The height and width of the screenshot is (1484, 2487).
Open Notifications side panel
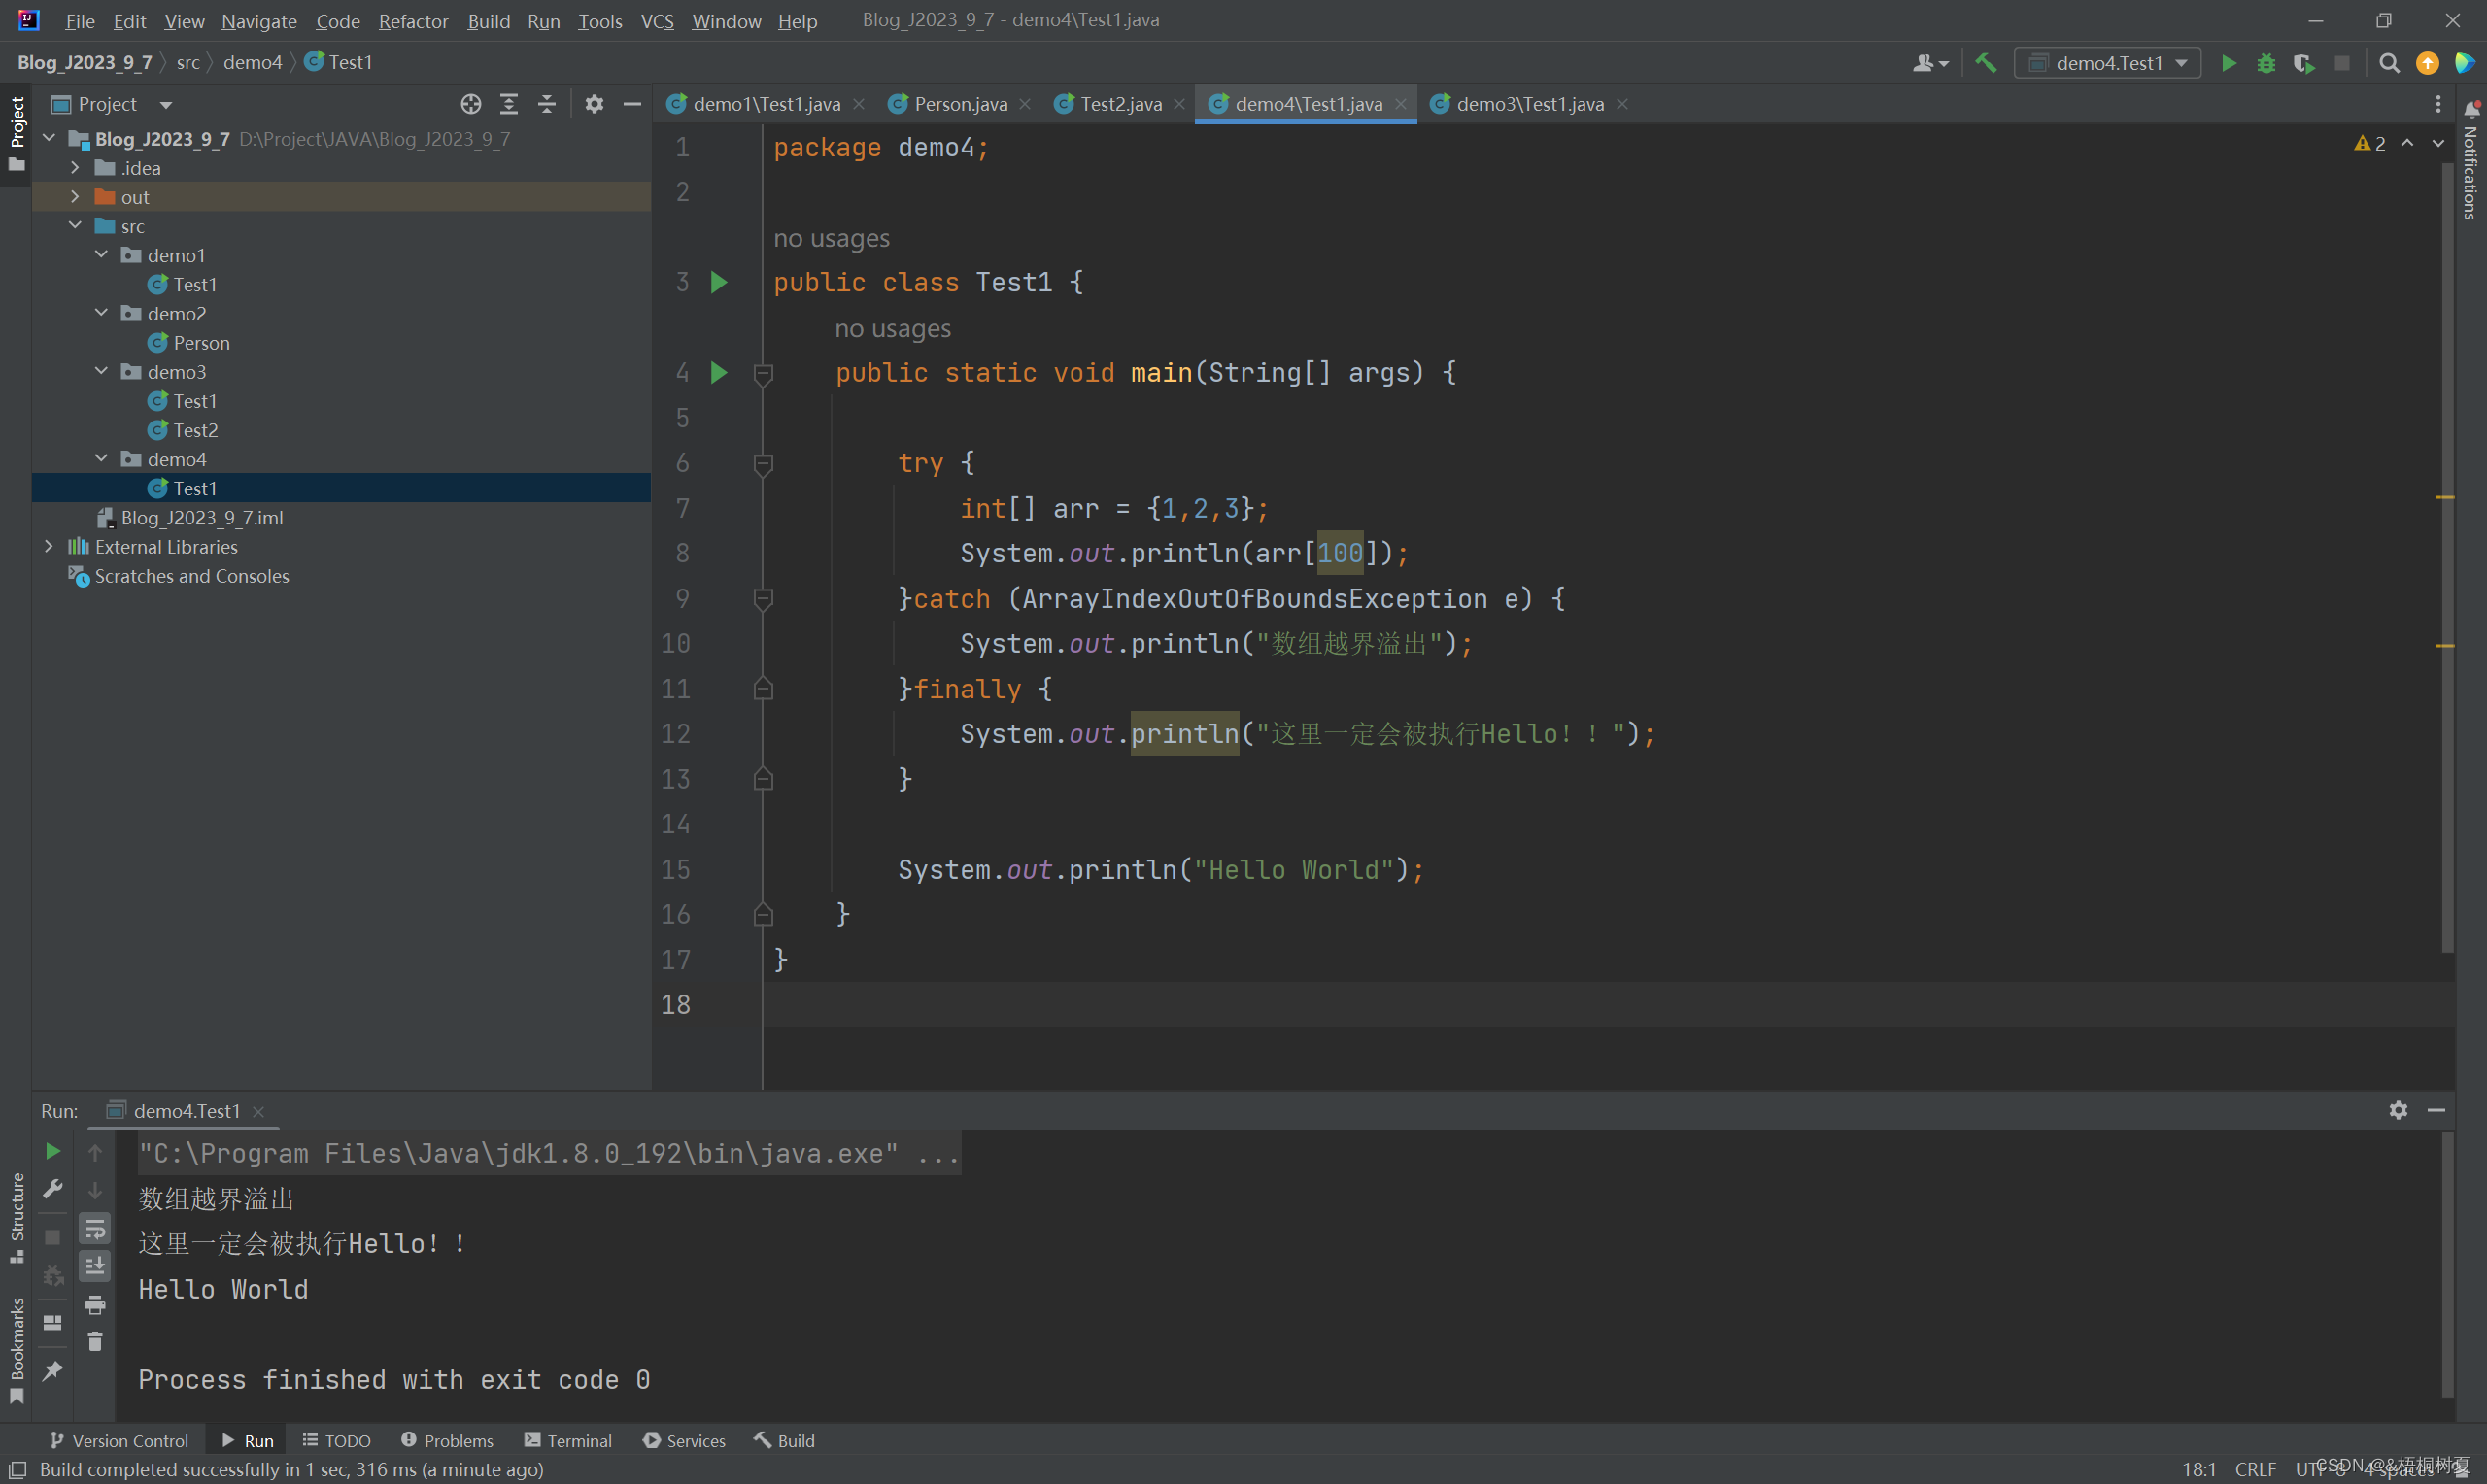pyautogui.click(x=2471, y=160)
